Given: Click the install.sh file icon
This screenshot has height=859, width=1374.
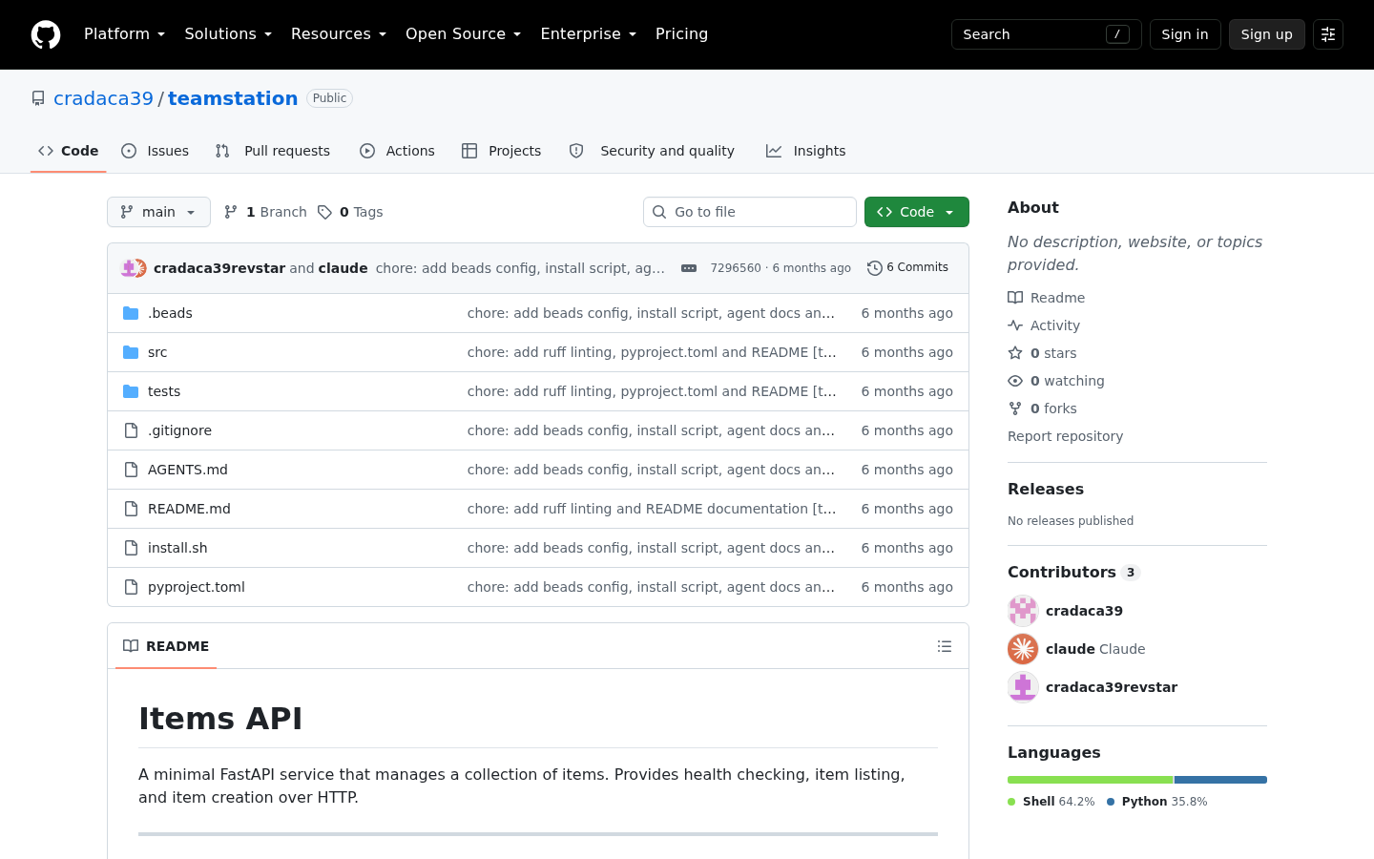Looking at the screenshot, I should pos(131,548).
